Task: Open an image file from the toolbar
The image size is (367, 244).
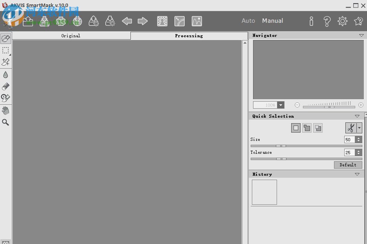Action: point(28,21)
